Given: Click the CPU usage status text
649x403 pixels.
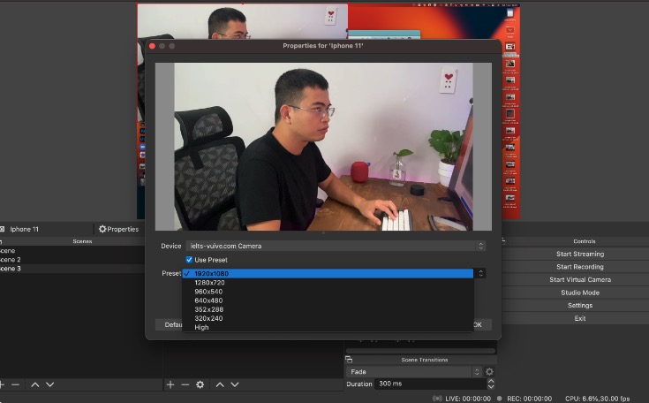Looking at the screenshot, I should [x=597, y=399].
